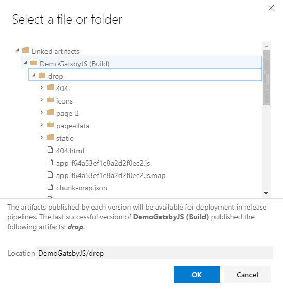This screenshot has width=283, height=295.
Task: Click the chunk-map.json file icon
Action: coord(50,187)
